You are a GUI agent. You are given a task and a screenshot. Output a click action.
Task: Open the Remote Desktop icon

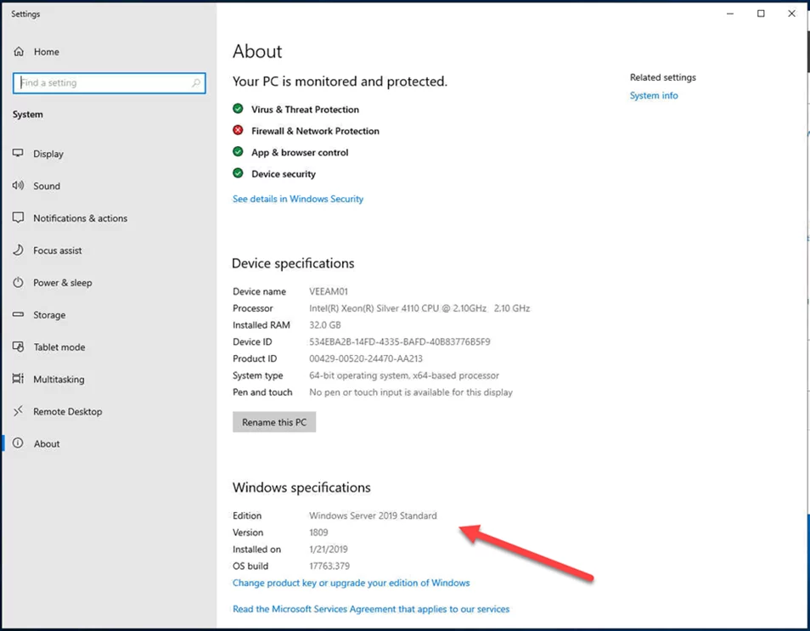tap(19, 412)
